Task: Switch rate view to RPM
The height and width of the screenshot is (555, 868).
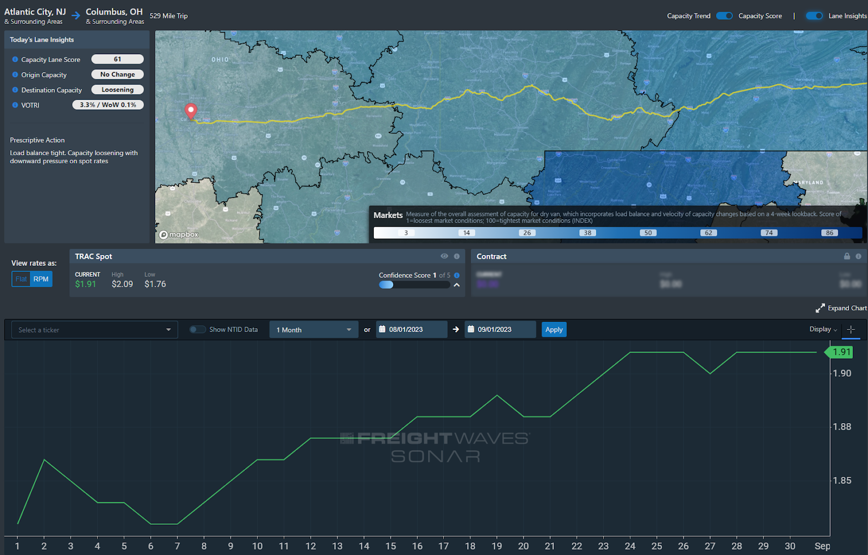Action: click(x=41, y=279)
